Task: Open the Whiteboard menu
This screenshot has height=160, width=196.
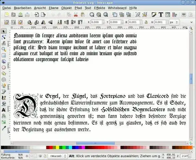Action: pos(117,8)
